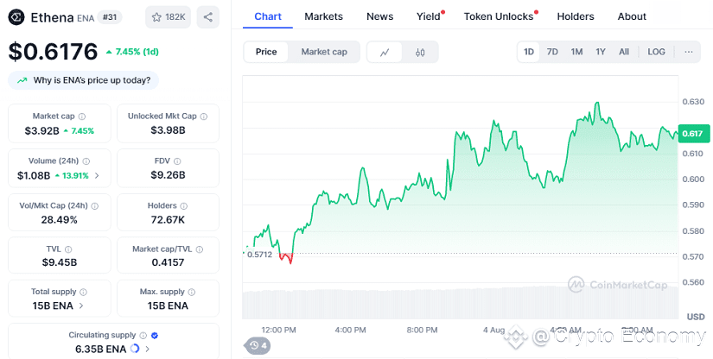Switch to the News tab
The image size is (713, 359).
379,16
